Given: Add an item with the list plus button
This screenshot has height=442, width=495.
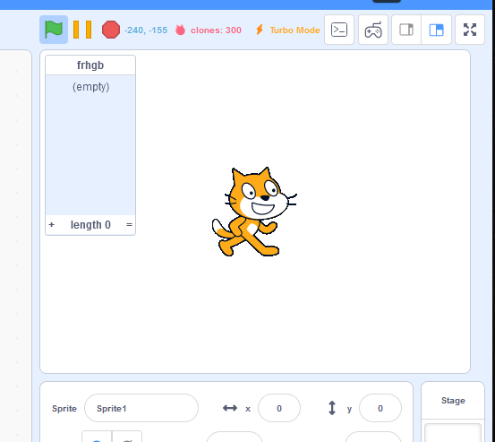Looking at the screenshot, I should 51,224.
